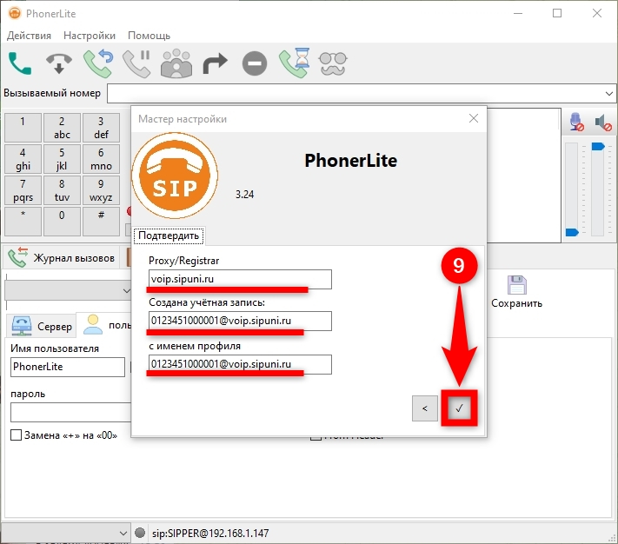The width and height of the screenshot is (618, 544).
Task: Close the Мастер настройки dialog
Action: (474, 118)
